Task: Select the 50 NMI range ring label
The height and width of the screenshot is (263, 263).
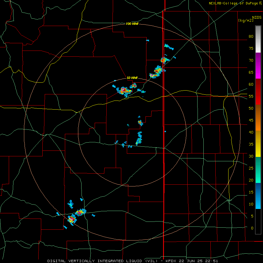Action: [x=132, y=78]
